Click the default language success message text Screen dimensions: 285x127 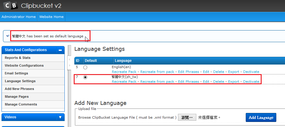point(48,36)
